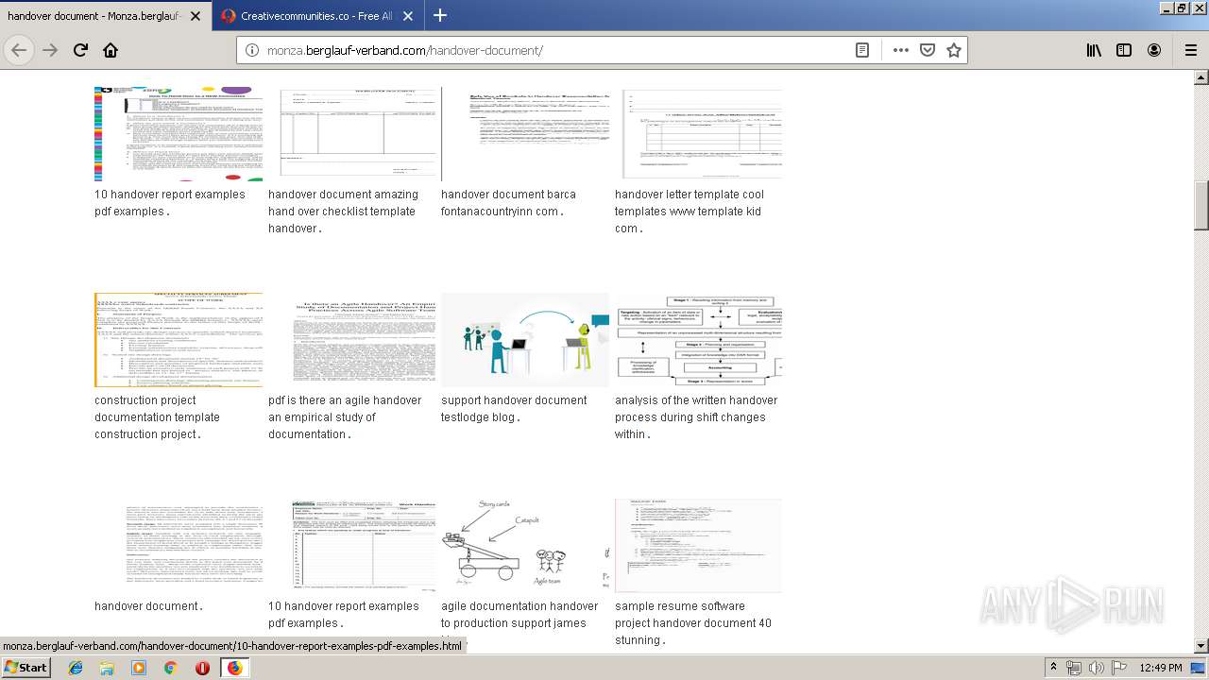Image resolution: width=1209 pixels, height=680 pixels.
Task: Open the agile handover empirical study thumbnail
Action: pos(352,339)
